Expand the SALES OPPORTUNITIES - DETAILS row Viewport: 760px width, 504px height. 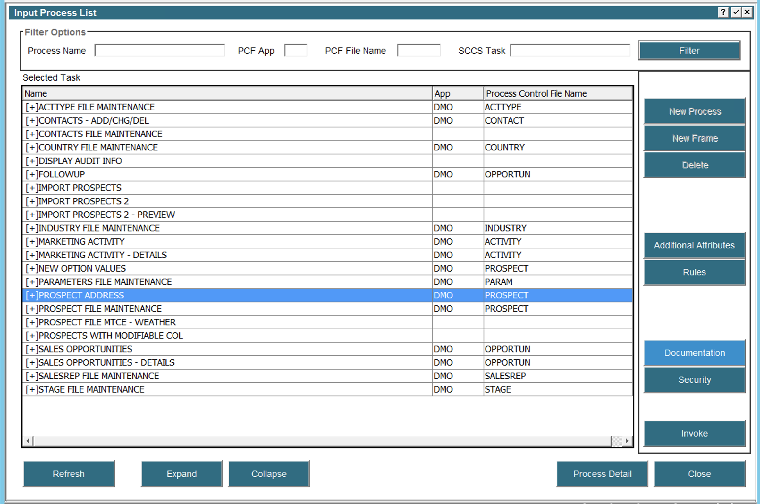coord(31,362)
